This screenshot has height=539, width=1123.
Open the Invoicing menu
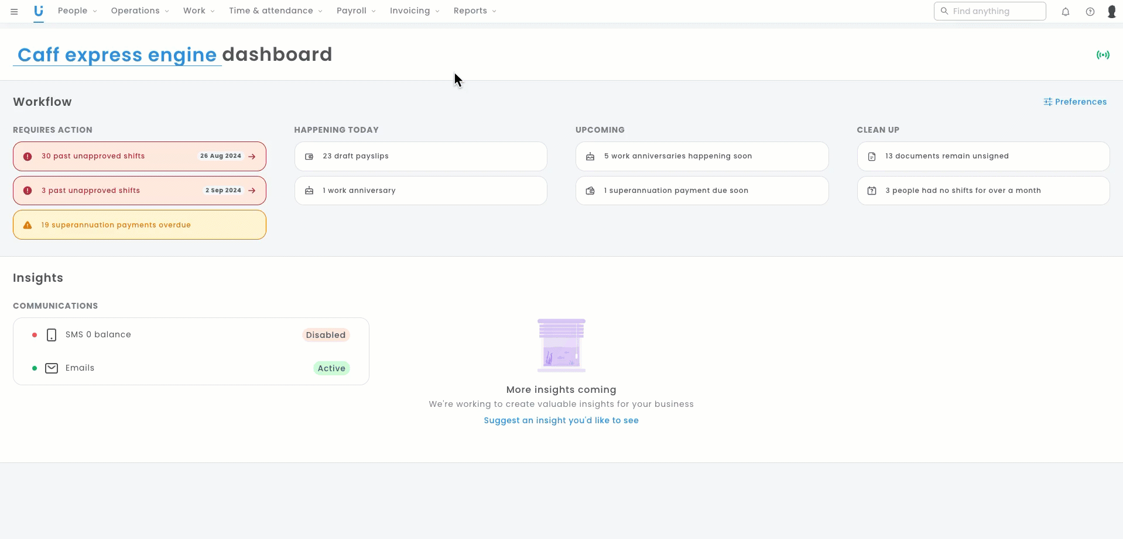(414, 11)
